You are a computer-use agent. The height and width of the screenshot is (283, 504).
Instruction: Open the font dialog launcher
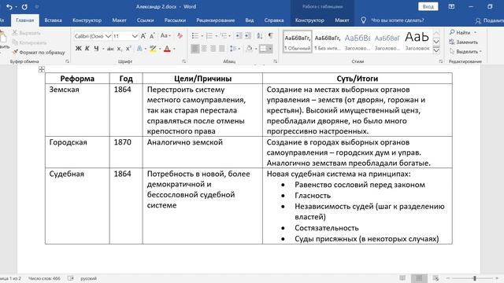click(x=183, y=61)
